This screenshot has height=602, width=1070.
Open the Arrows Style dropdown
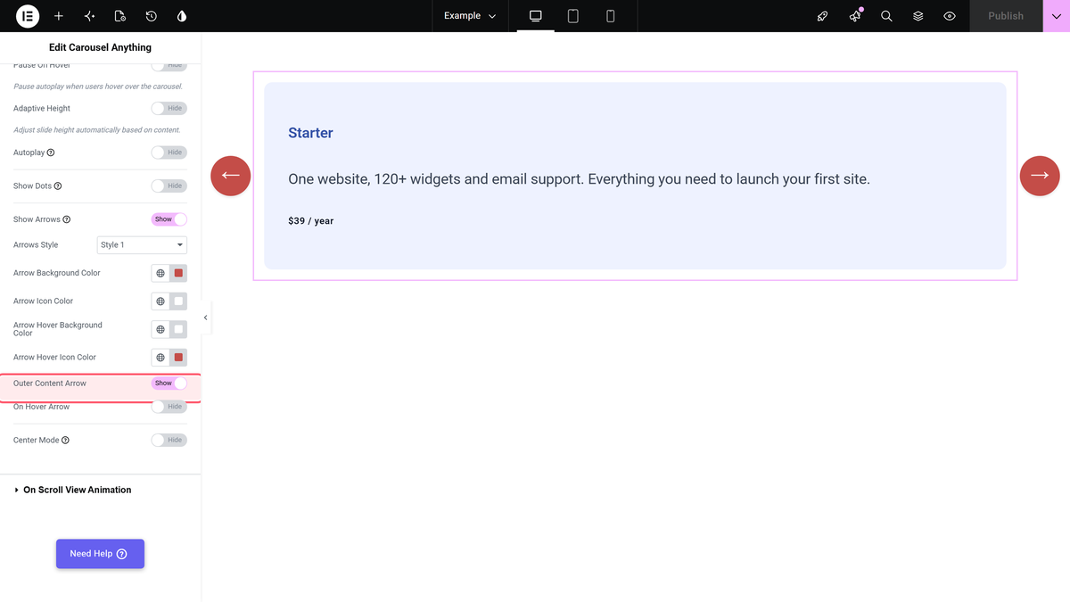[142, 245]
